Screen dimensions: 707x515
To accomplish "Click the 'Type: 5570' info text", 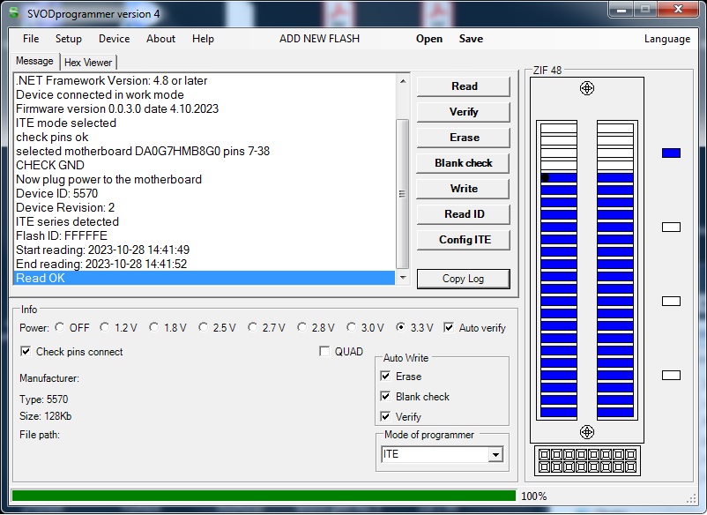I will (44, 399).
